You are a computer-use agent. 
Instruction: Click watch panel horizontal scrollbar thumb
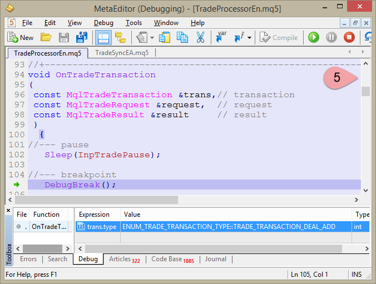(214, 248)
